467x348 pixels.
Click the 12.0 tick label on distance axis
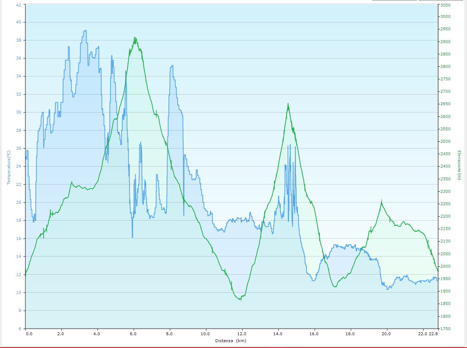[241, 333]
